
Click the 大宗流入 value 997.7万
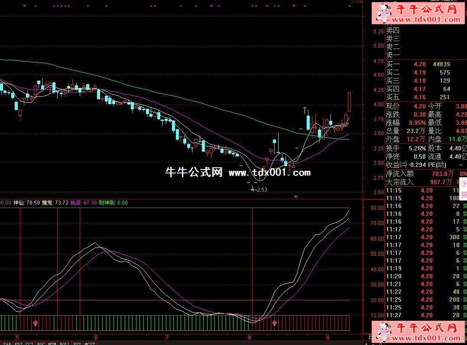[441, 182]
